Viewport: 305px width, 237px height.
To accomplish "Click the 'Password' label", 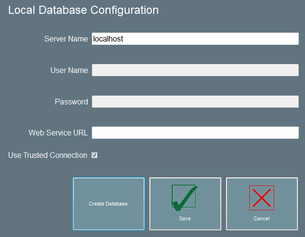I will 71,102.
